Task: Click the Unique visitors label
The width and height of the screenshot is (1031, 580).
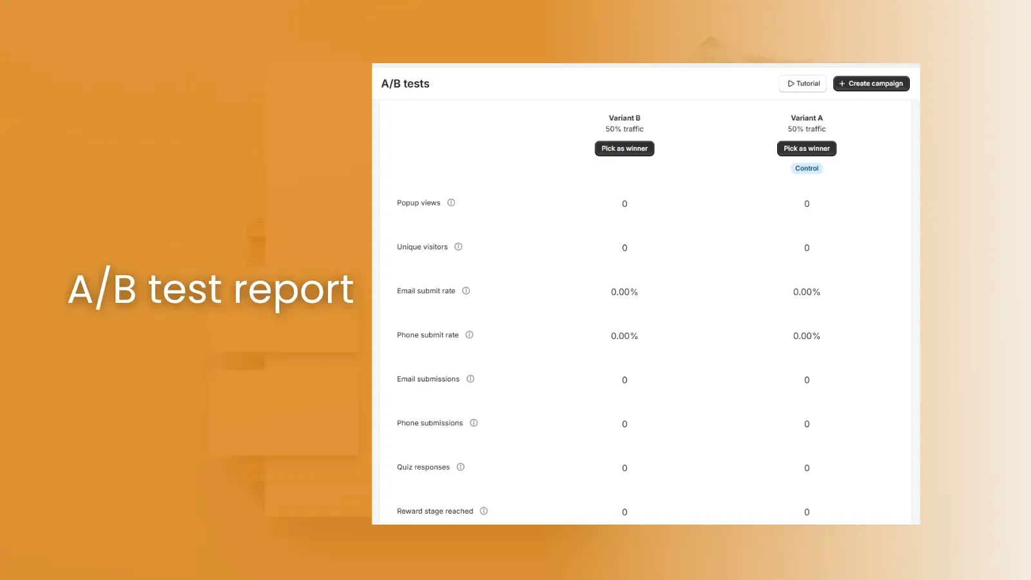Action: coord(422,247)
